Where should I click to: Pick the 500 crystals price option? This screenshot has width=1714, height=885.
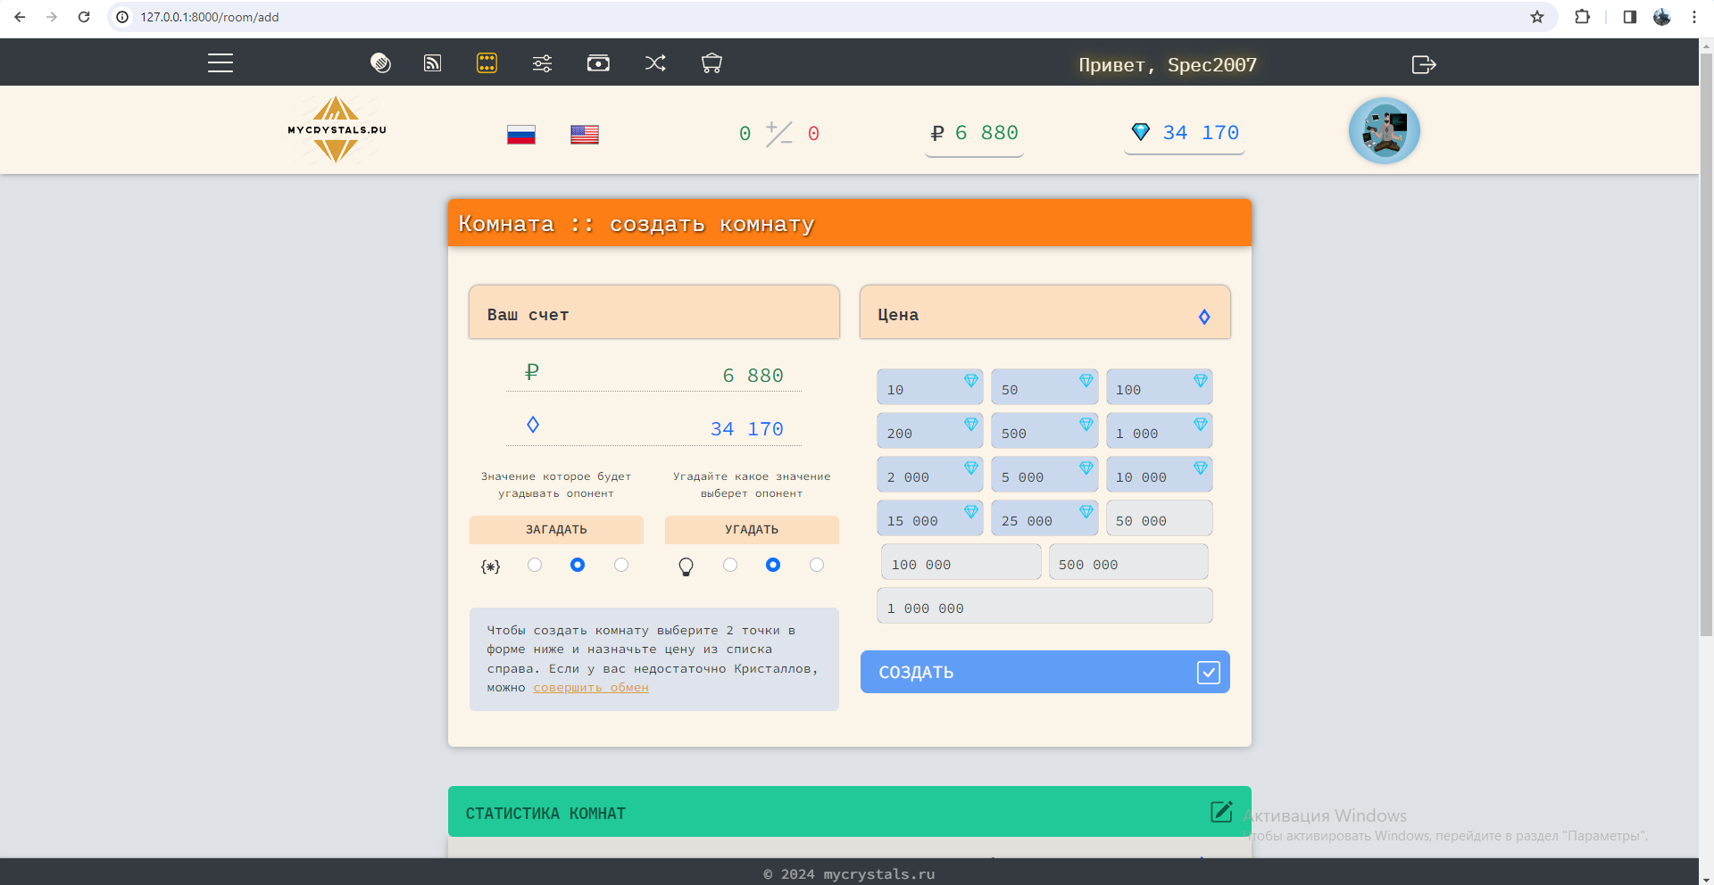click(x=1044, y=431)
